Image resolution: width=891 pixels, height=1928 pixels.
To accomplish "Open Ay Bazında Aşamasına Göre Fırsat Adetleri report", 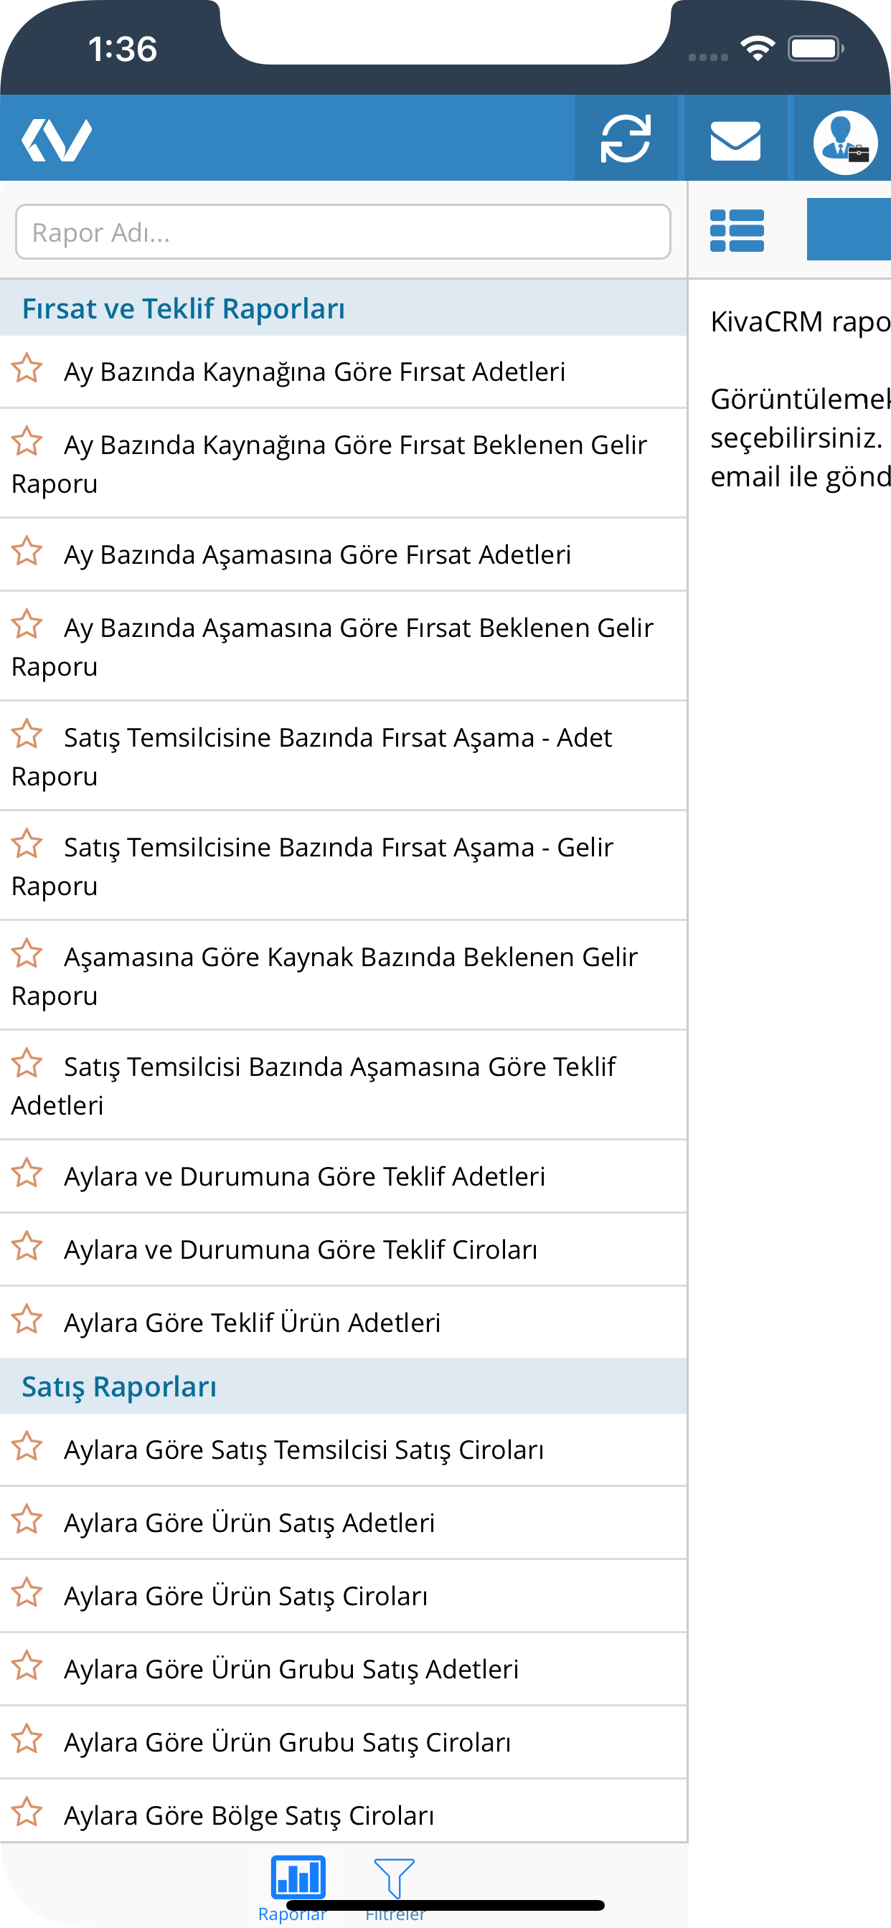I will [x=343, y=554].
